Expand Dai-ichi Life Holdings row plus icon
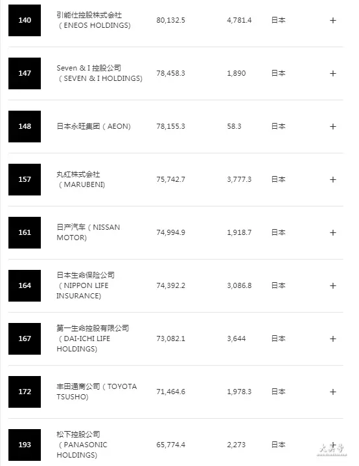The height and width of the screenshot is (466, 359). click(x=333, y=338)
